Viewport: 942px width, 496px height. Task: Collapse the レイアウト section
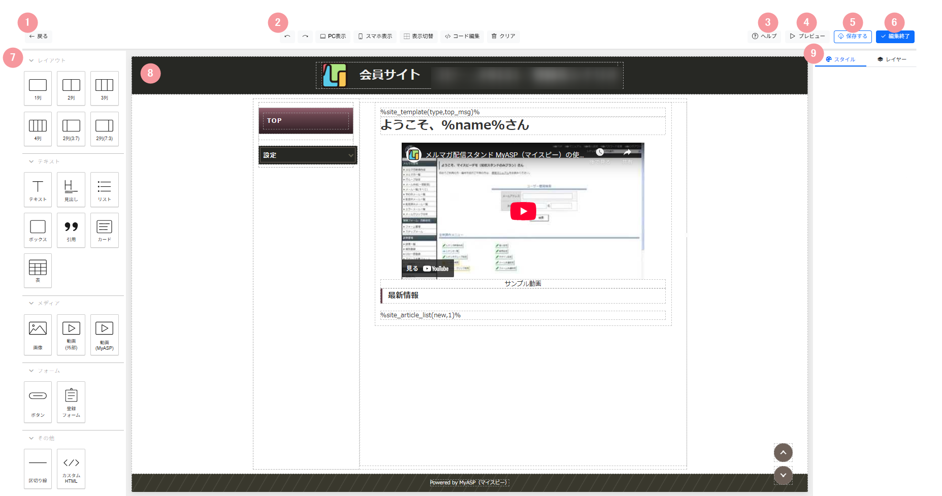tap(31, 60)
